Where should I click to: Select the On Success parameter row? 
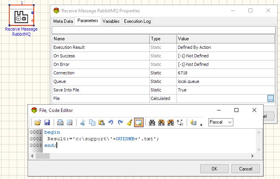164,56
